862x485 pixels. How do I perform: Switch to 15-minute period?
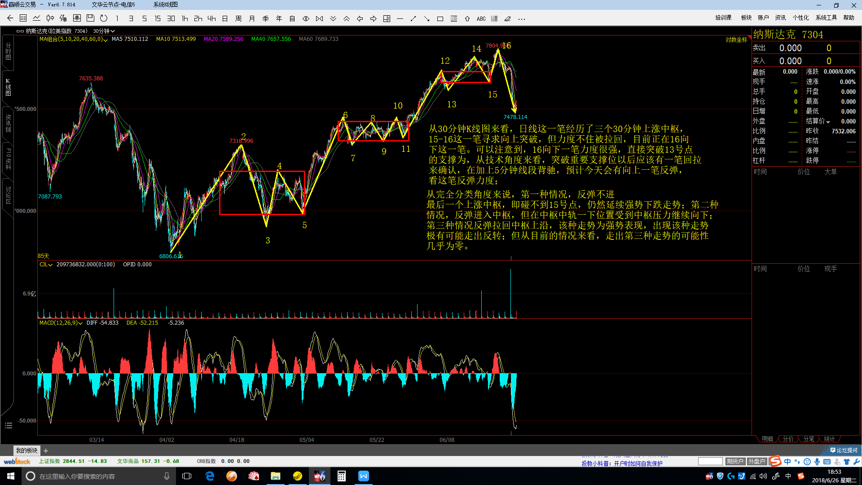[158, 18]
